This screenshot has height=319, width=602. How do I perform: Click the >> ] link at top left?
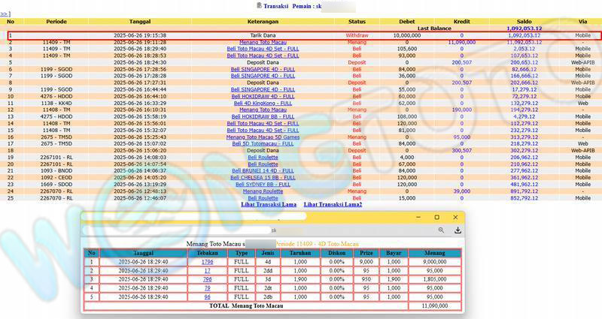click(x=5, y=14)
